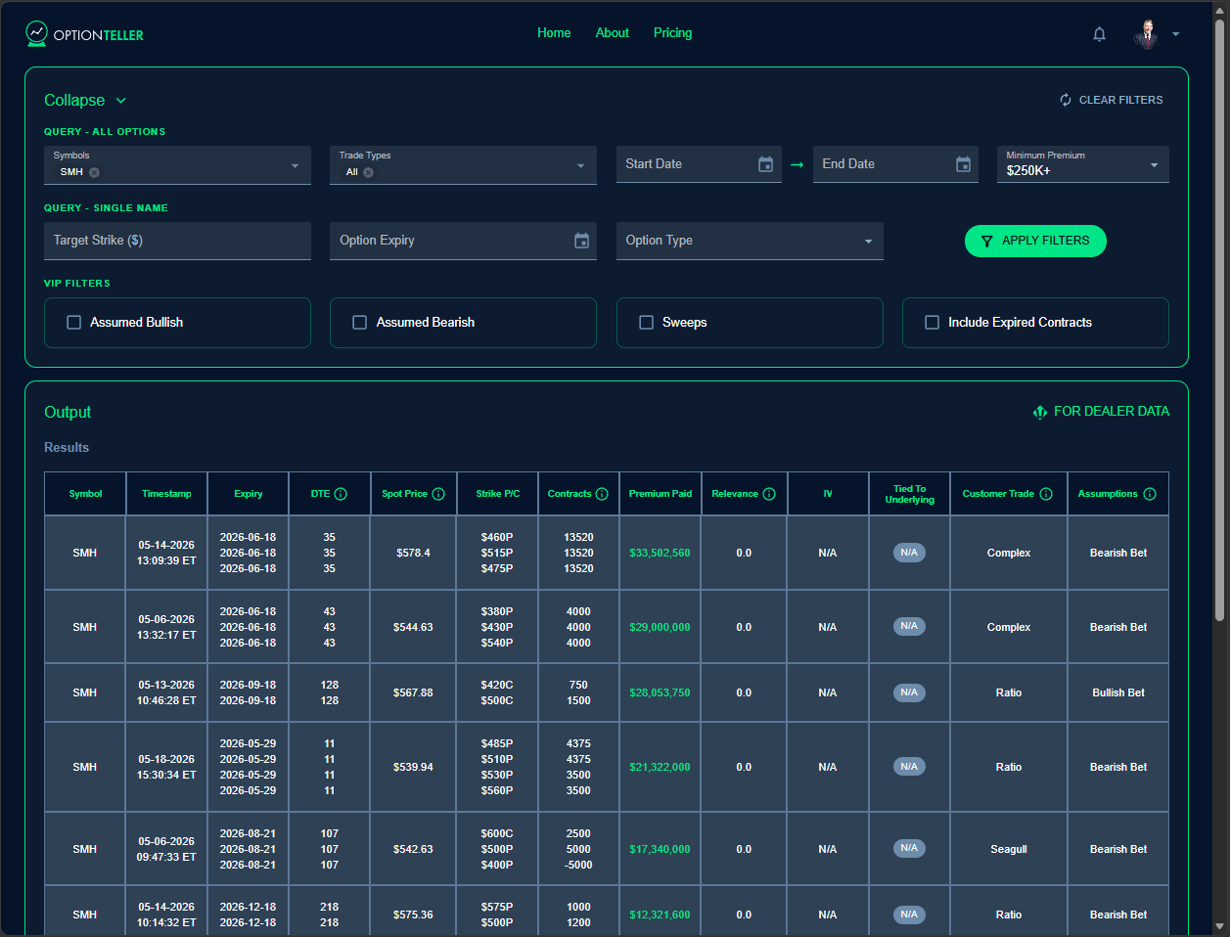Viewport: 1230px width, 937px height.
Task: Click the page vertical scrollbar thumb
Action: tap(1219, 318)
